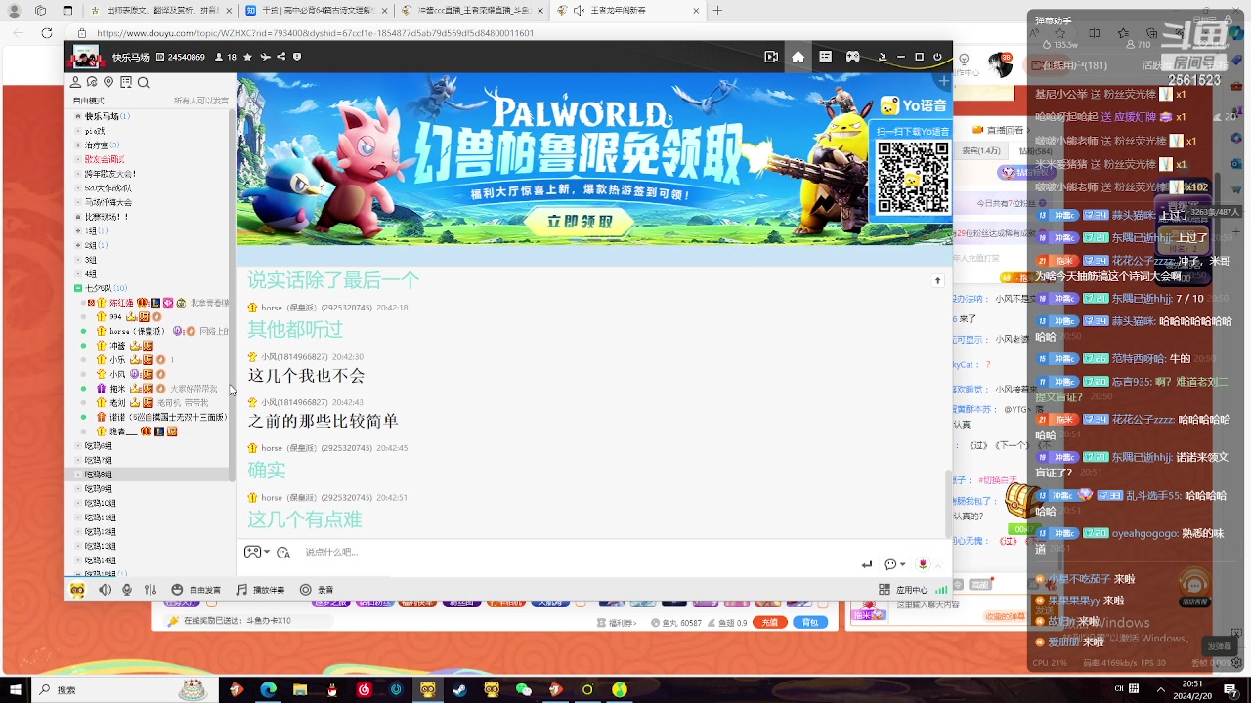Select the 吃鸡8组 channel
This screenshot has height=703, width=1251.
(99, 475)
